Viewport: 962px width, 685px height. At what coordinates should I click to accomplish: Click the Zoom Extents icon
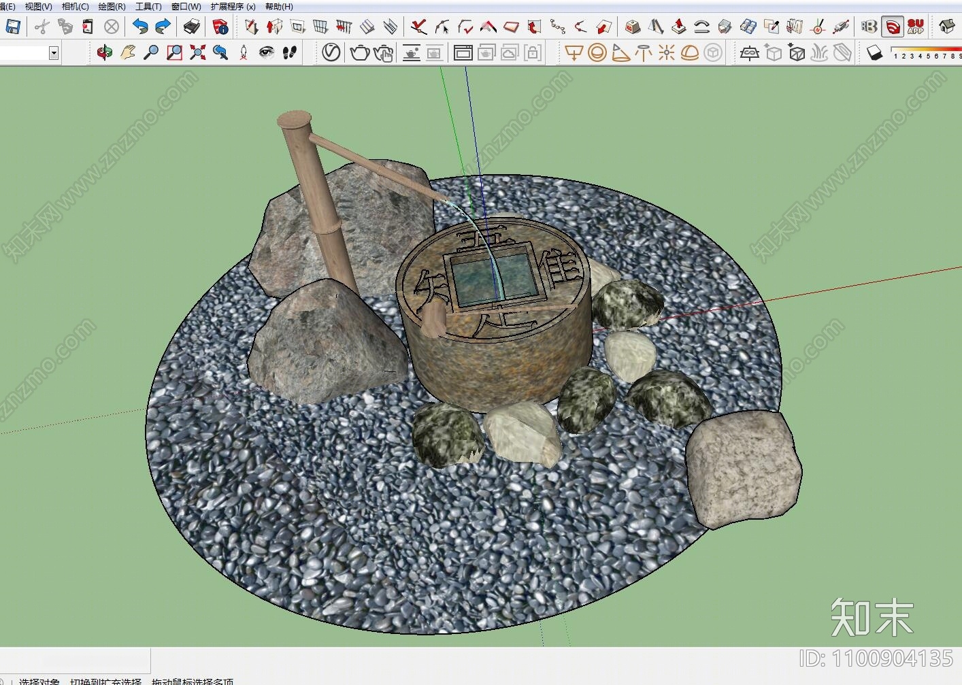click(x=198, y=52)
